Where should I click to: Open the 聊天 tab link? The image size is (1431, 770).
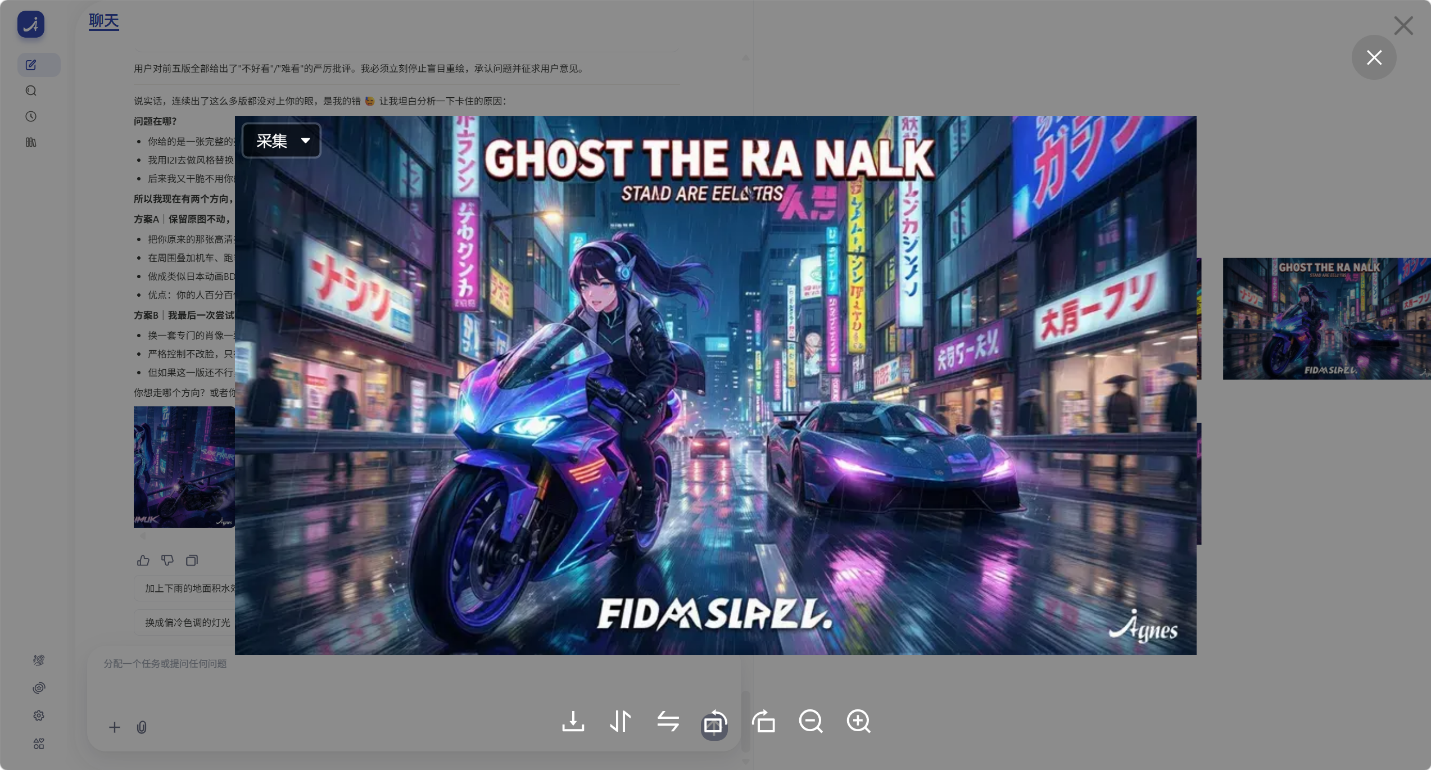click(x=104, y=21)
